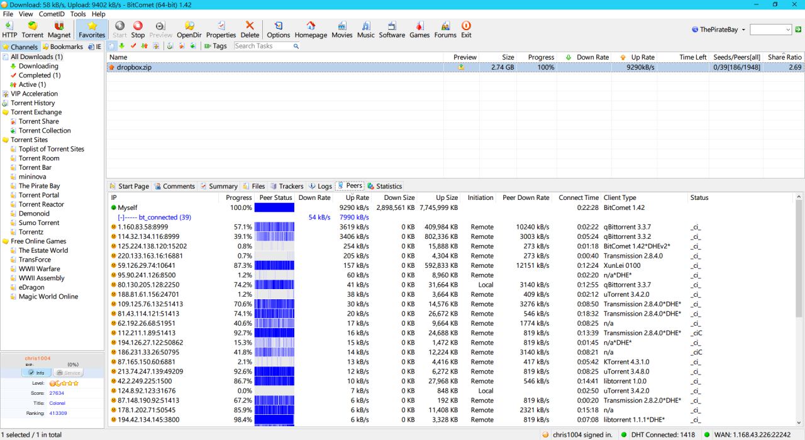
Task: Collapse the Torrent Sites folder
Action: tap(6, 140)
